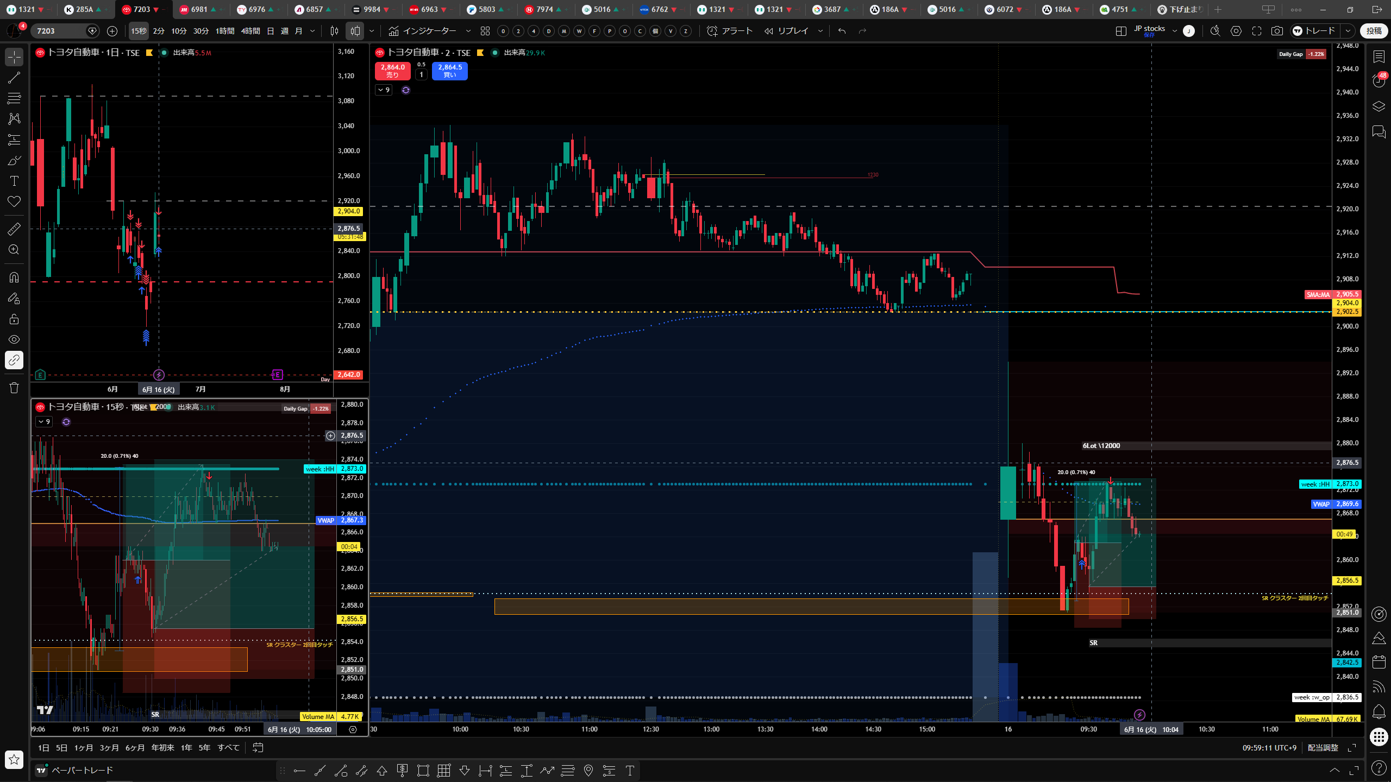Click the red 2,864.0 sell price box
Viewport: 1391px width, 782px height.
click(392, 71)
